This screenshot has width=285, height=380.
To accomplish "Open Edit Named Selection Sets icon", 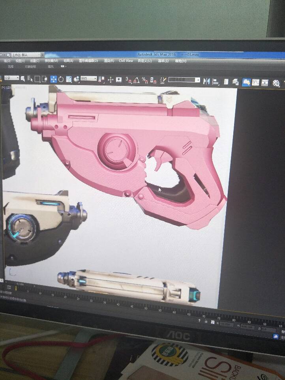I will coord(163,80).
